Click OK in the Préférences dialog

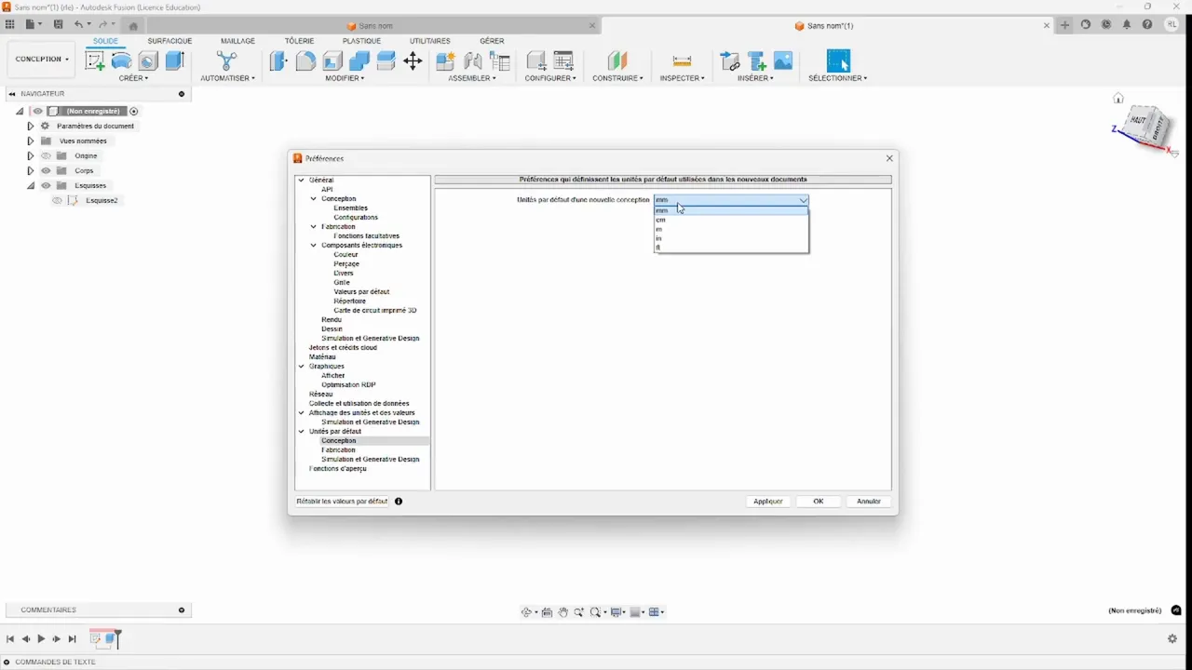[819, 502]
